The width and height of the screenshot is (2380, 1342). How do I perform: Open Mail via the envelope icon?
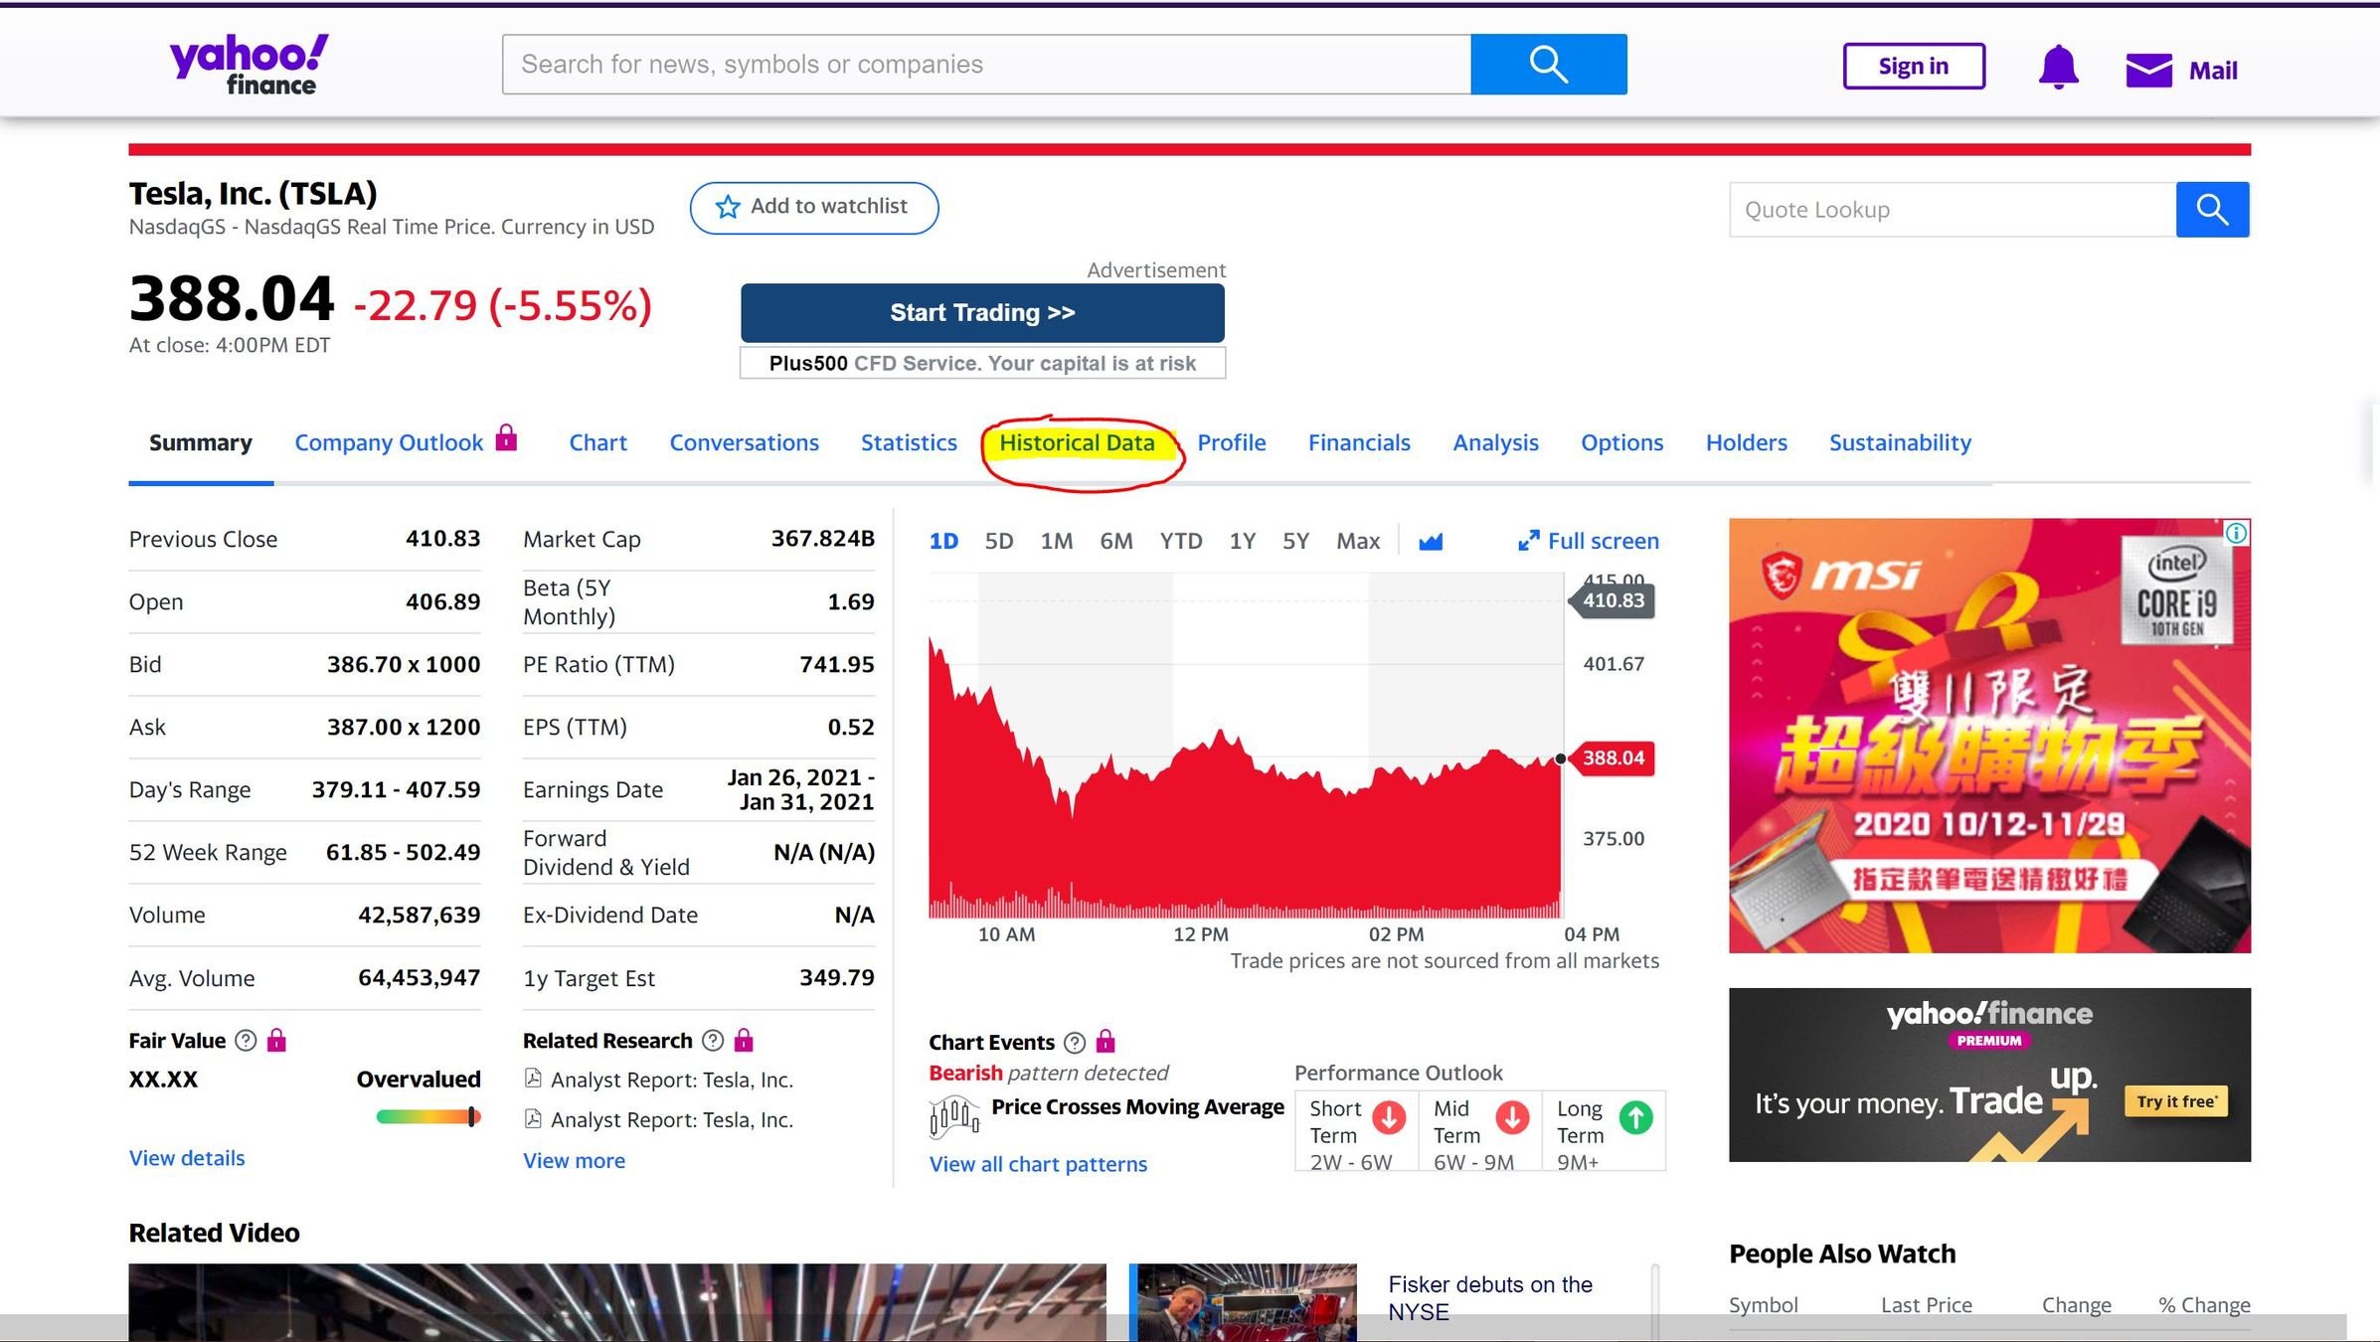(x=2148, y=71)
